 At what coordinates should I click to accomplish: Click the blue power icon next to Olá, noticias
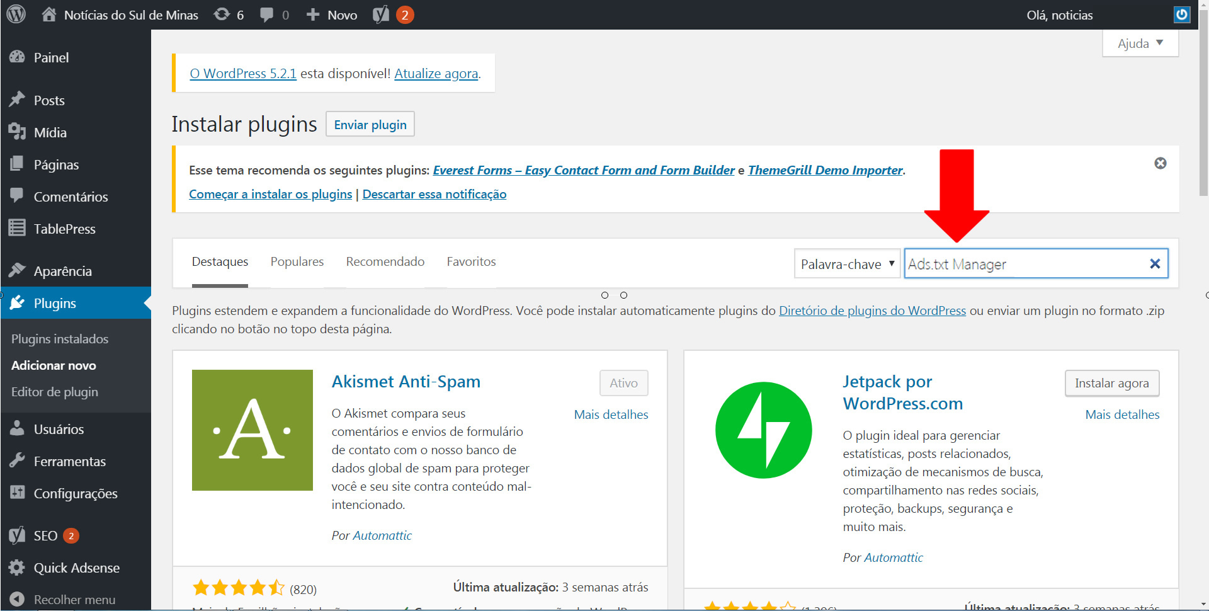coord(1182,14)
